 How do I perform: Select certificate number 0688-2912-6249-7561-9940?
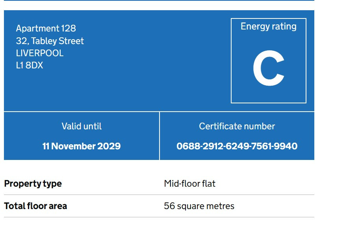click(237, 146)
